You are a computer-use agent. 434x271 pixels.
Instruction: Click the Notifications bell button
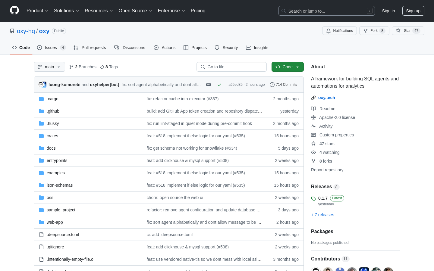339,31
